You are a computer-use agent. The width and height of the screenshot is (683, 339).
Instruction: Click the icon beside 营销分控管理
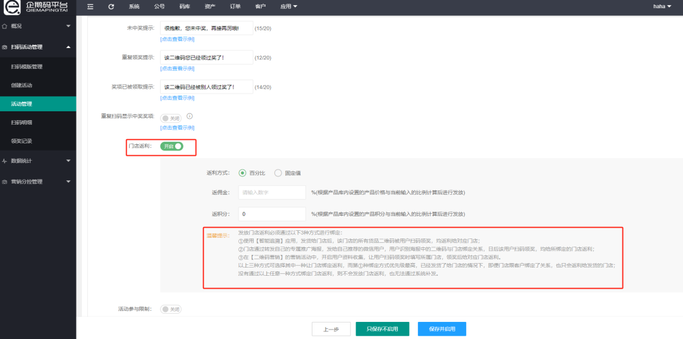[5, 182]
